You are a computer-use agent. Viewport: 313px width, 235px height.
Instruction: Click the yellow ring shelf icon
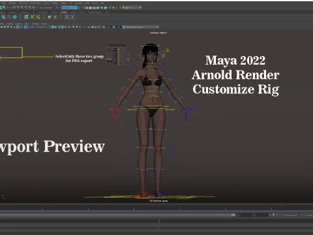pyautogui.click(x=9, y=17)
